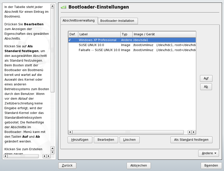Click table horizontal scroll rightmost arrow
This screenshot has height=171, width=224.
point(193,132)
